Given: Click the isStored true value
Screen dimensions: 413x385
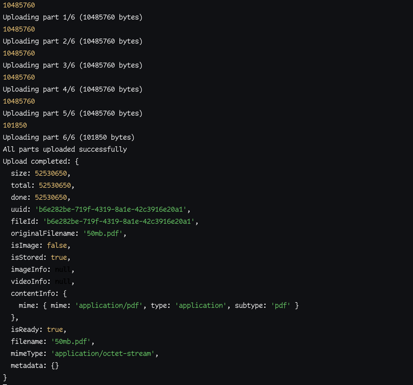Looking at the screenshot, I should (x=59, y=257).
